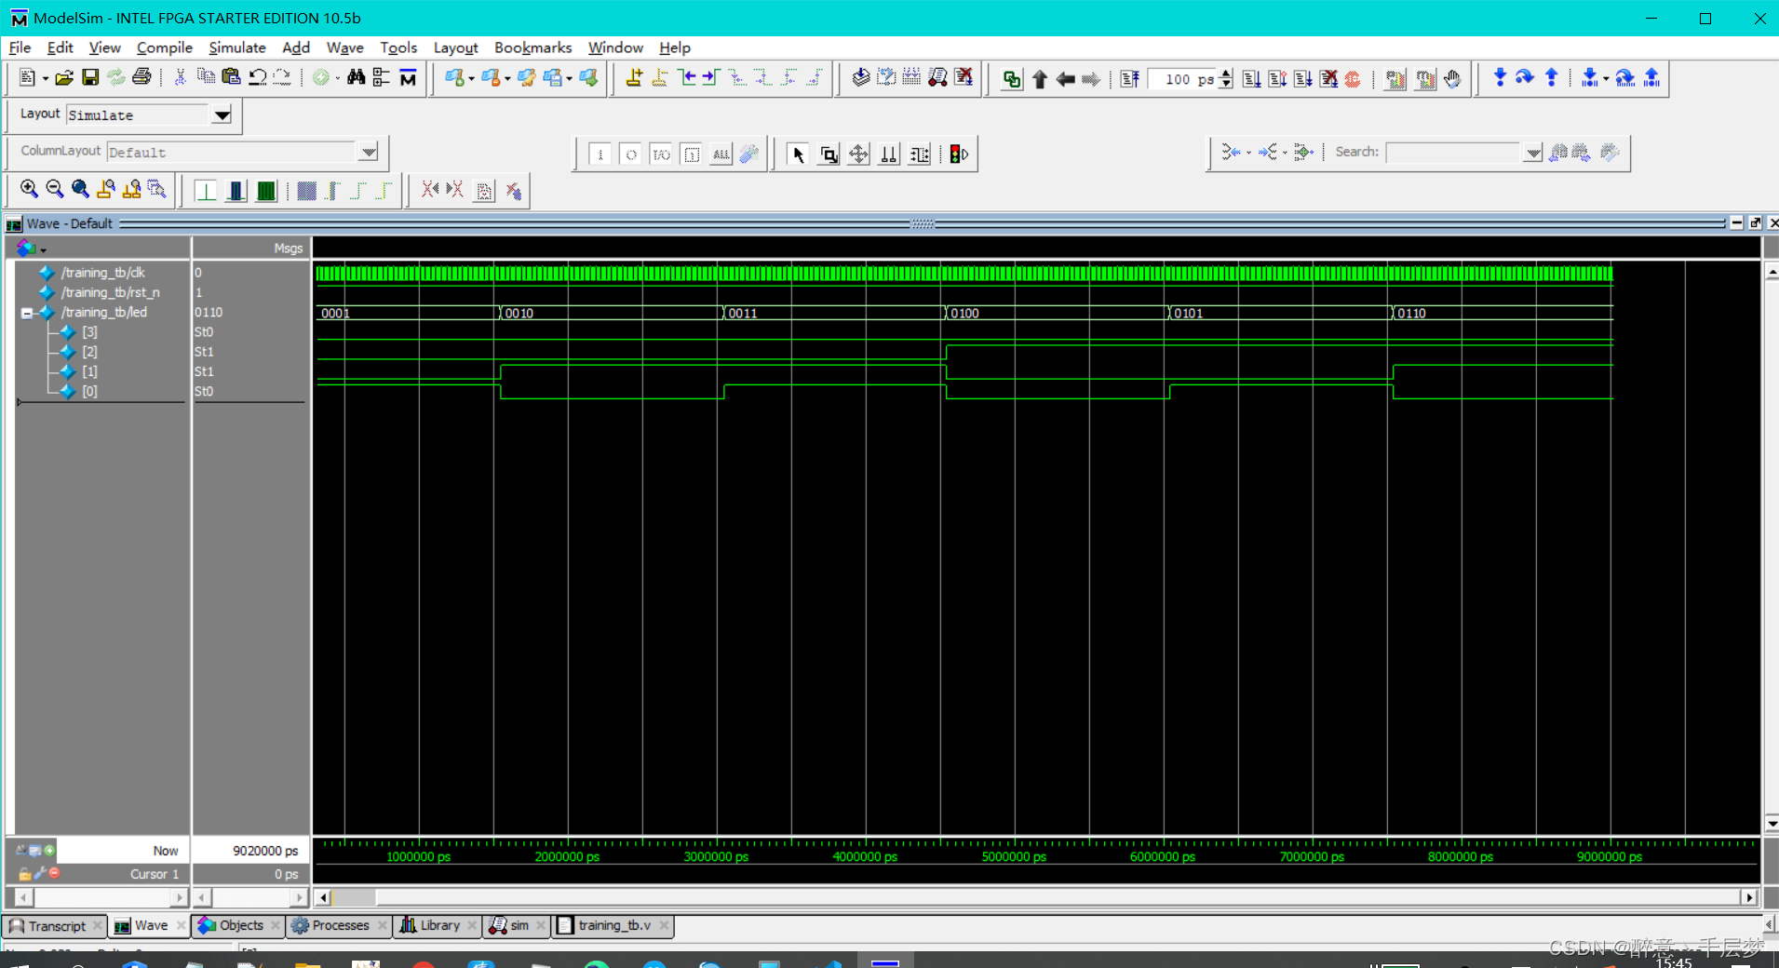Toggle the input ports filter 'I' button
Viewport: 1779px width, 968px height.
[600, 155]
